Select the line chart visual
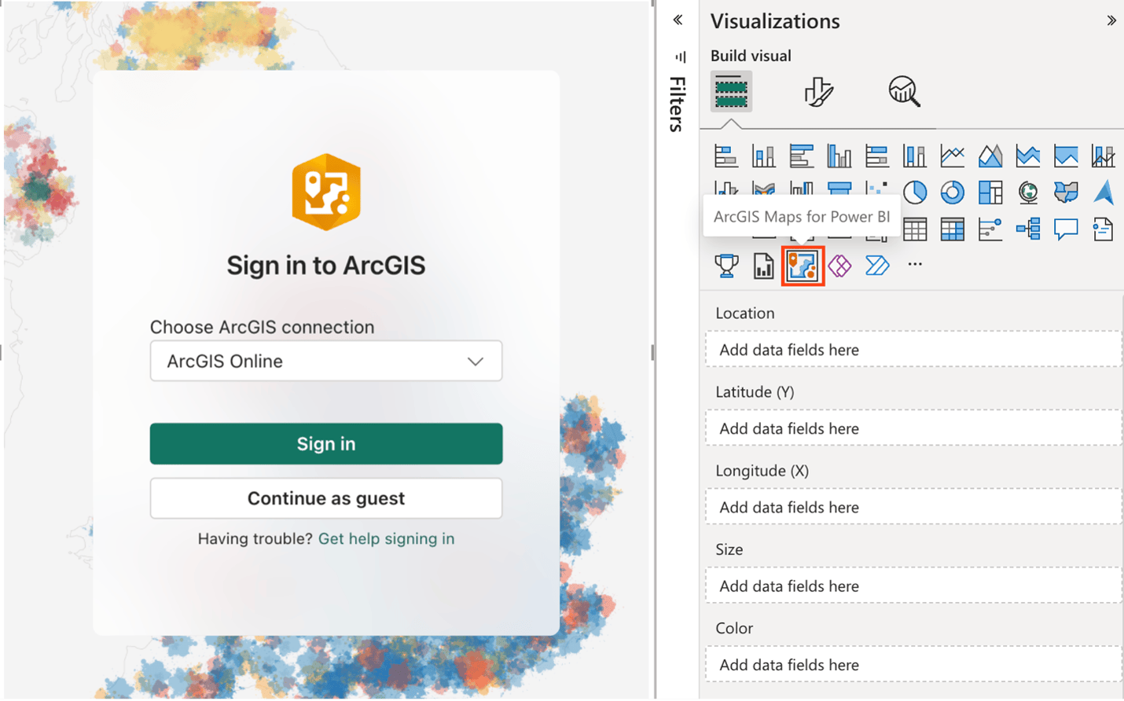This screenshot has height=701, width=1124. (952, 155)
